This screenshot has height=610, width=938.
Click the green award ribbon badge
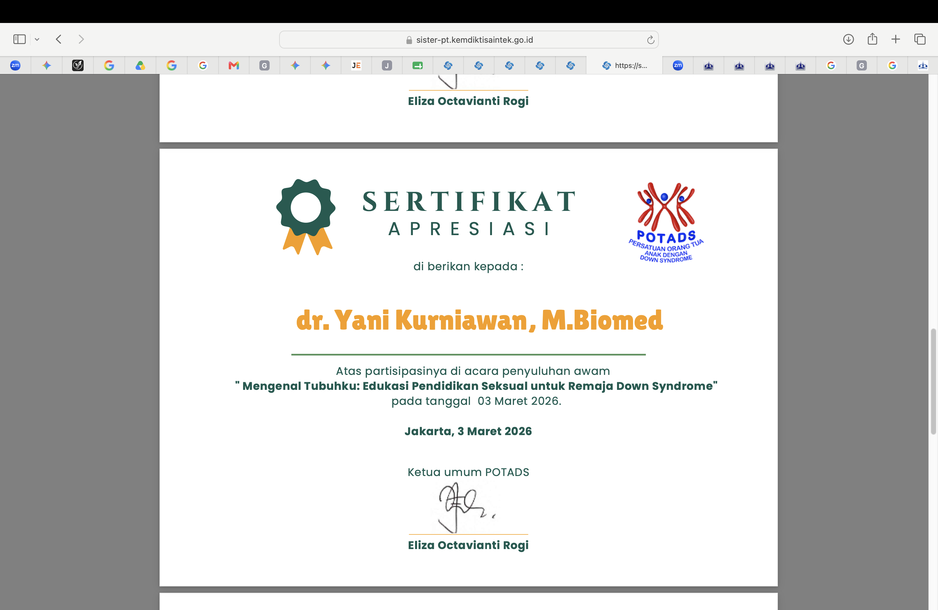[x=306, y=217]
